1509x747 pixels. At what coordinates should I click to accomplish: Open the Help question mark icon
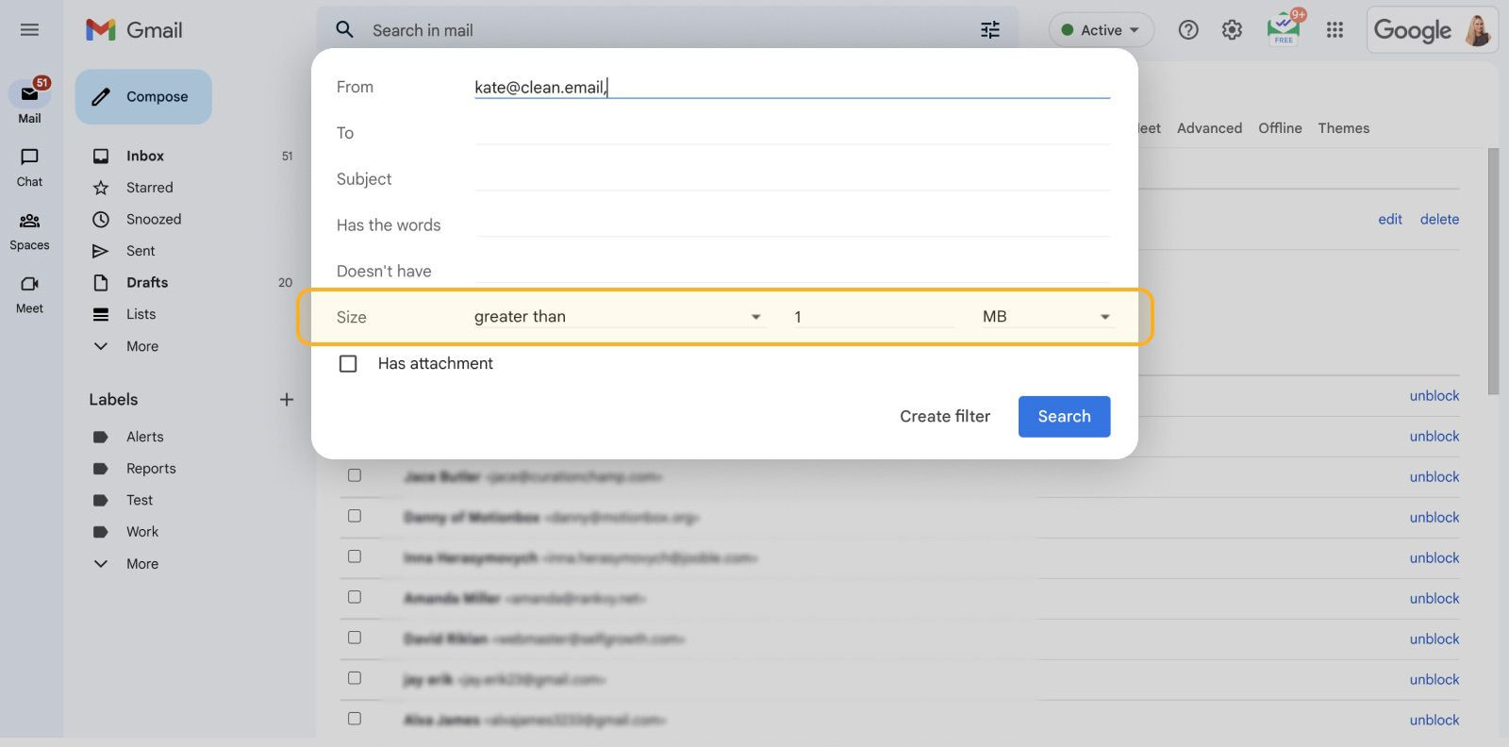[1188, 30]
